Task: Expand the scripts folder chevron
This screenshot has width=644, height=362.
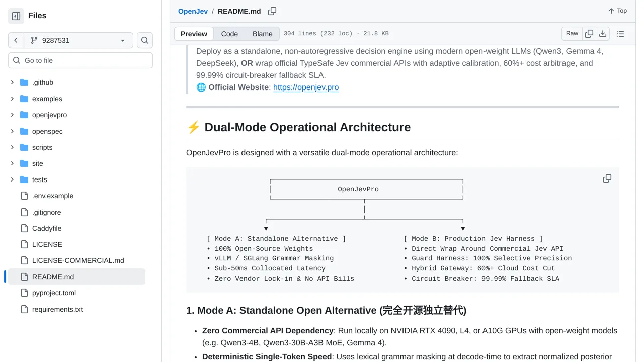Action: point(12,147)
